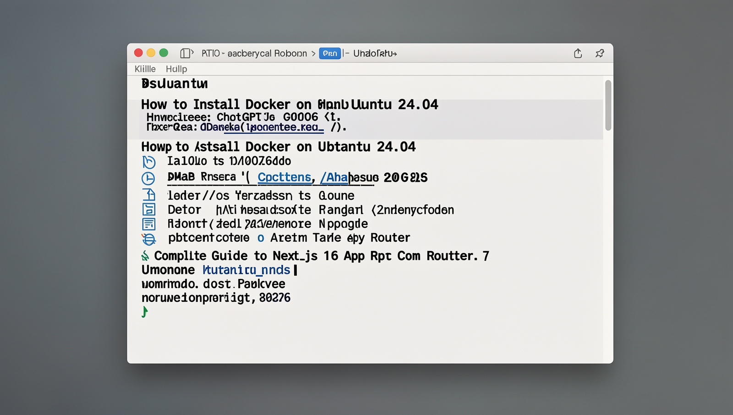Screen dimensions: 733x415
Task: Click the Dsuuantu heading
Action: [x=175, y=84]
